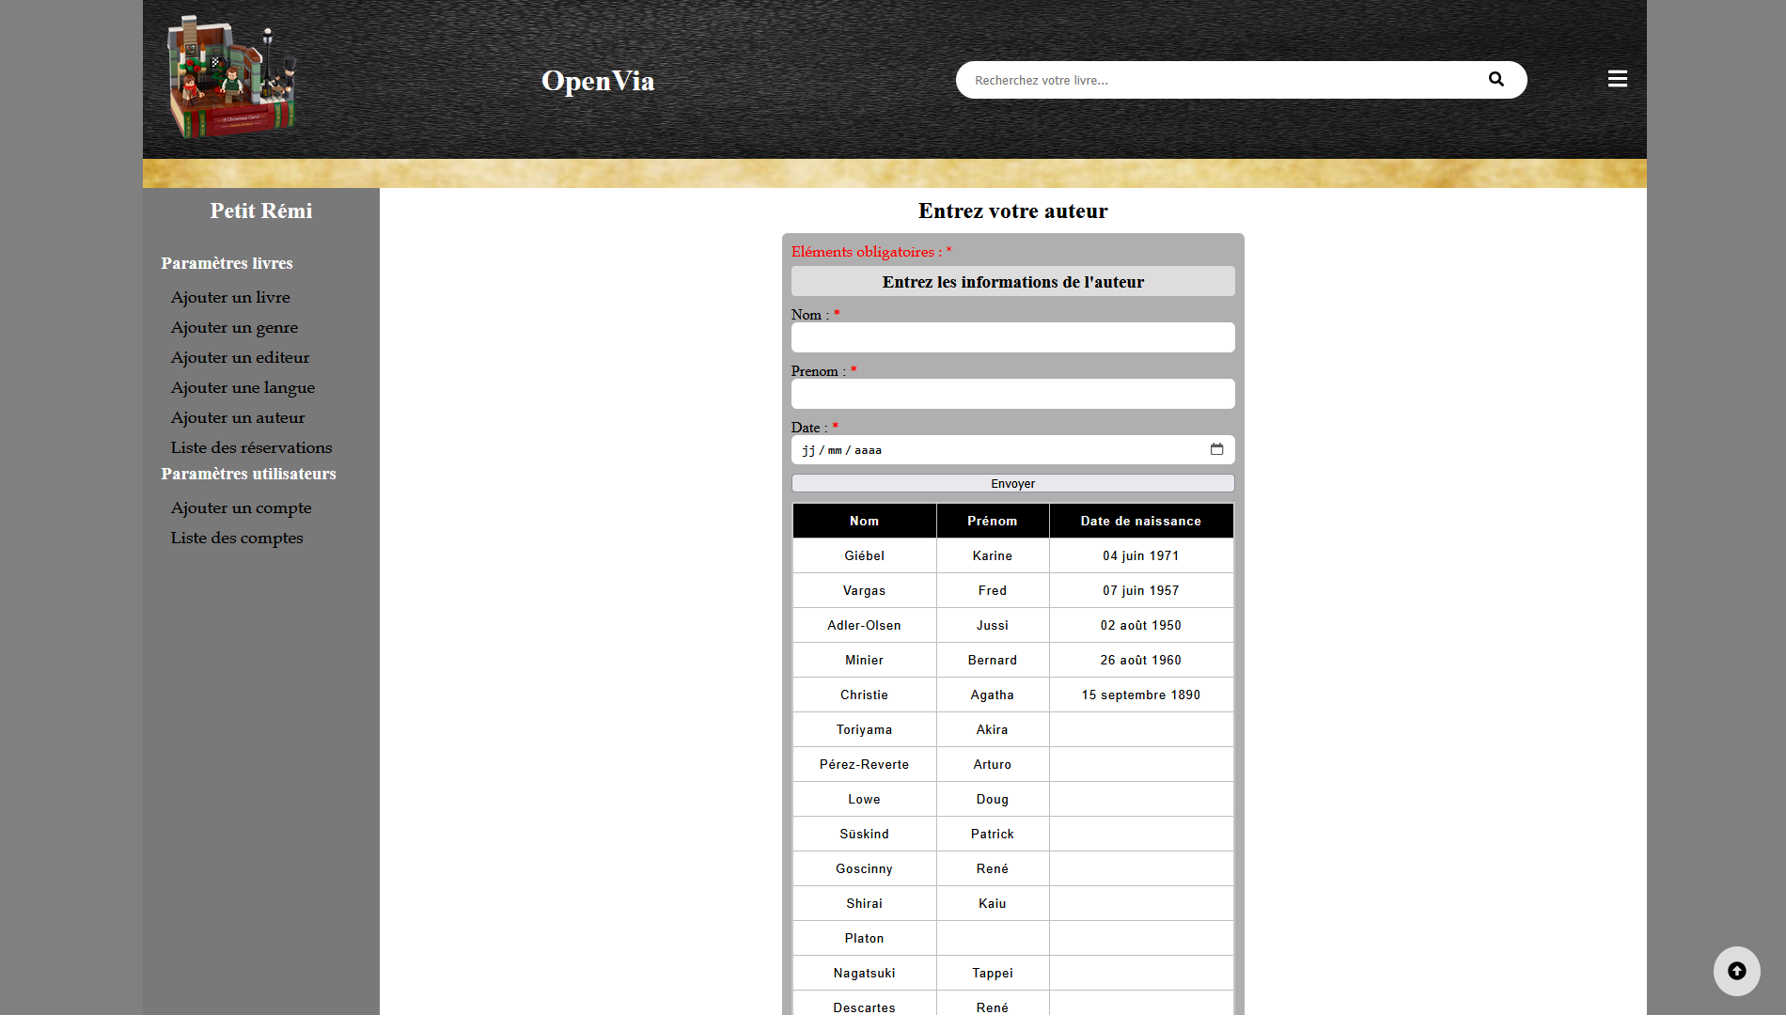The height and width of the screenshot is (1015, 1786).
Task: Click the Date de naissance column header
Action: point(1140,521)
